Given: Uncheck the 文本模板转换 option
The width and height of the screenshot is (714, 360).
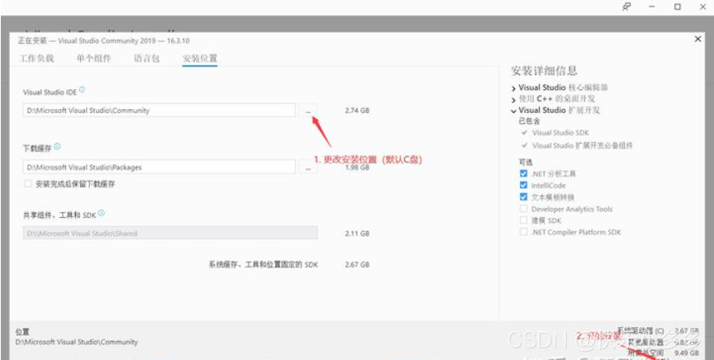Looking at the screenshot, I should pos(524,197).
